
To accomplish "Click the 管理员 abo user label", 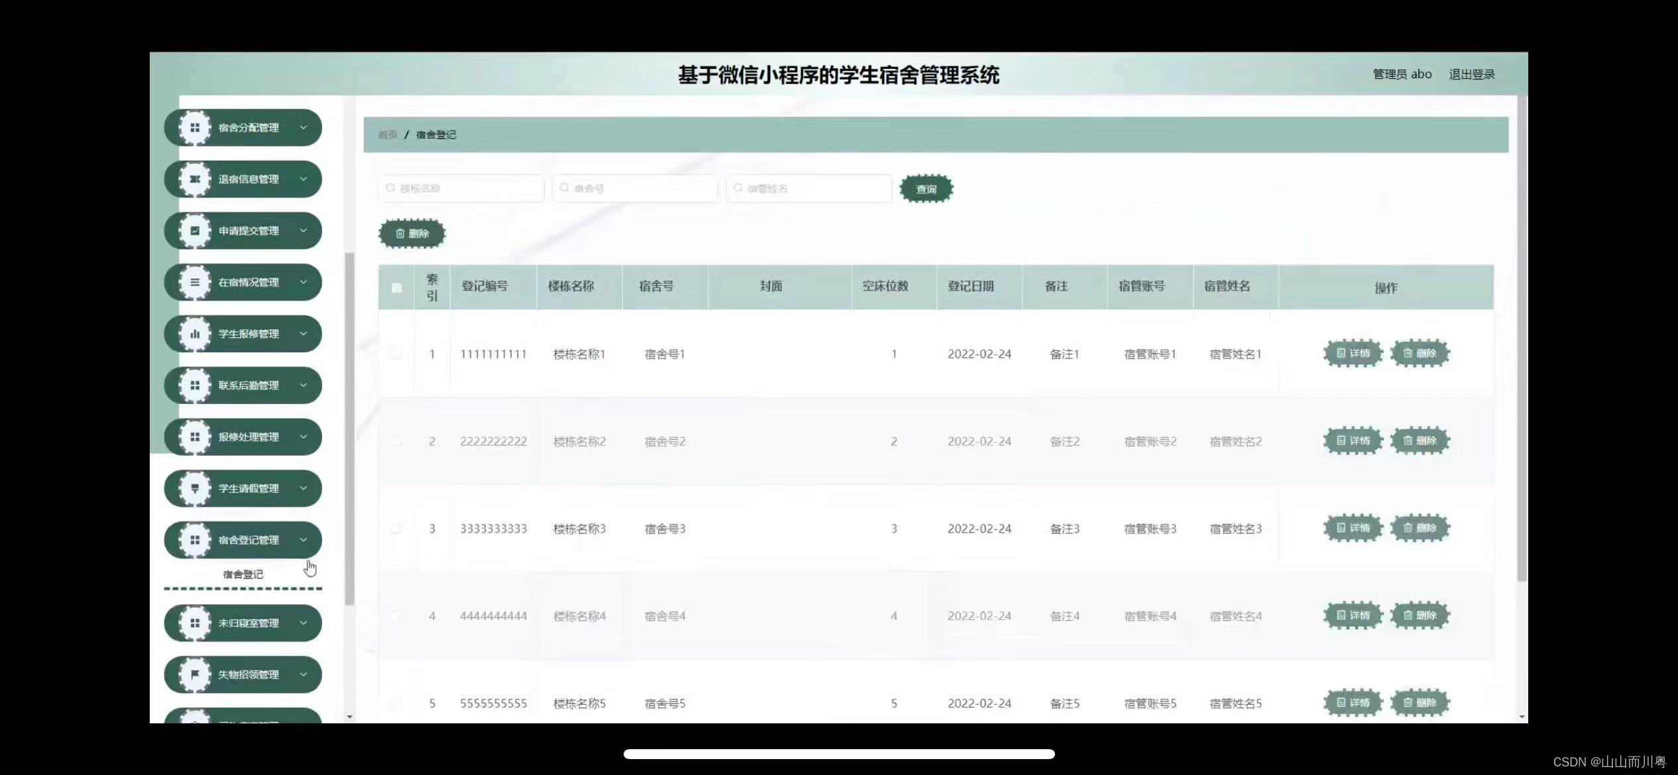I will point(1402,74).
